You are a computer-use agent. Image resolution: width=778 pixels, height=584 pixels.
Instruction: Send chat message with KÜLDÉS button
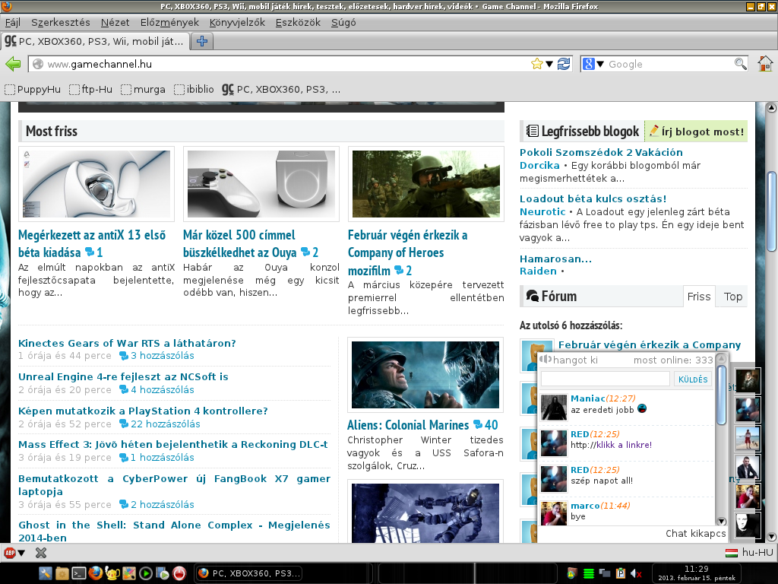click(693, 379)
